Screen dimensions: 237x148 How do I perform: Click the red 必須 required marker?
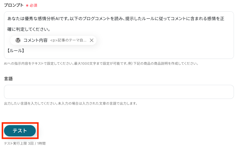[x=33, y=5]
